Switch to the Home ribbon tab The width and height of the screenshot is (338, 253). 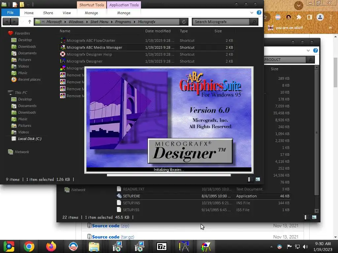click(x=29, y=13)
